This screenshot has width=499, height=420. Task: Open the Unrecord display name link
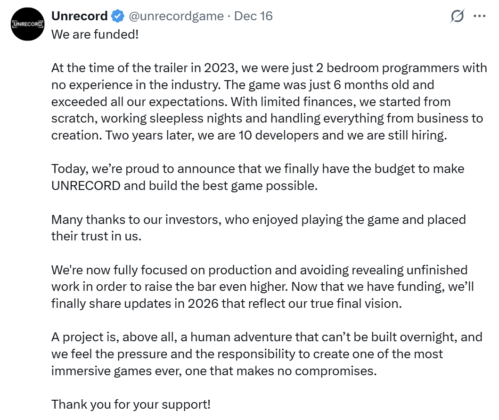pos(79,16)
